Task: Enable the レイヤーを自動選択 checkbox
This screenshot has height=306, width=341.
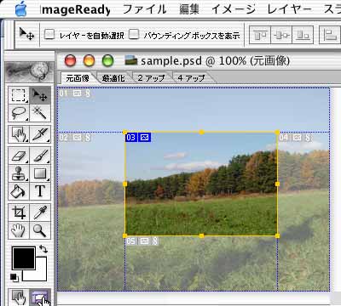Action: point(49,35)
